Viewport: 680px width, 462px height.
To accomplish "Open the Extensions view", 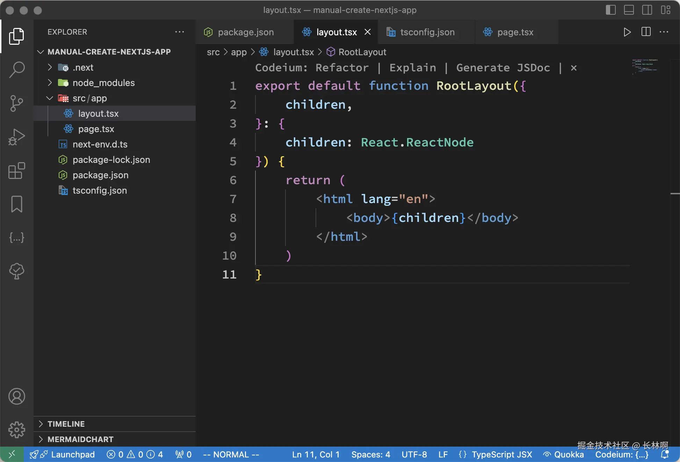I will click(16, 171).
